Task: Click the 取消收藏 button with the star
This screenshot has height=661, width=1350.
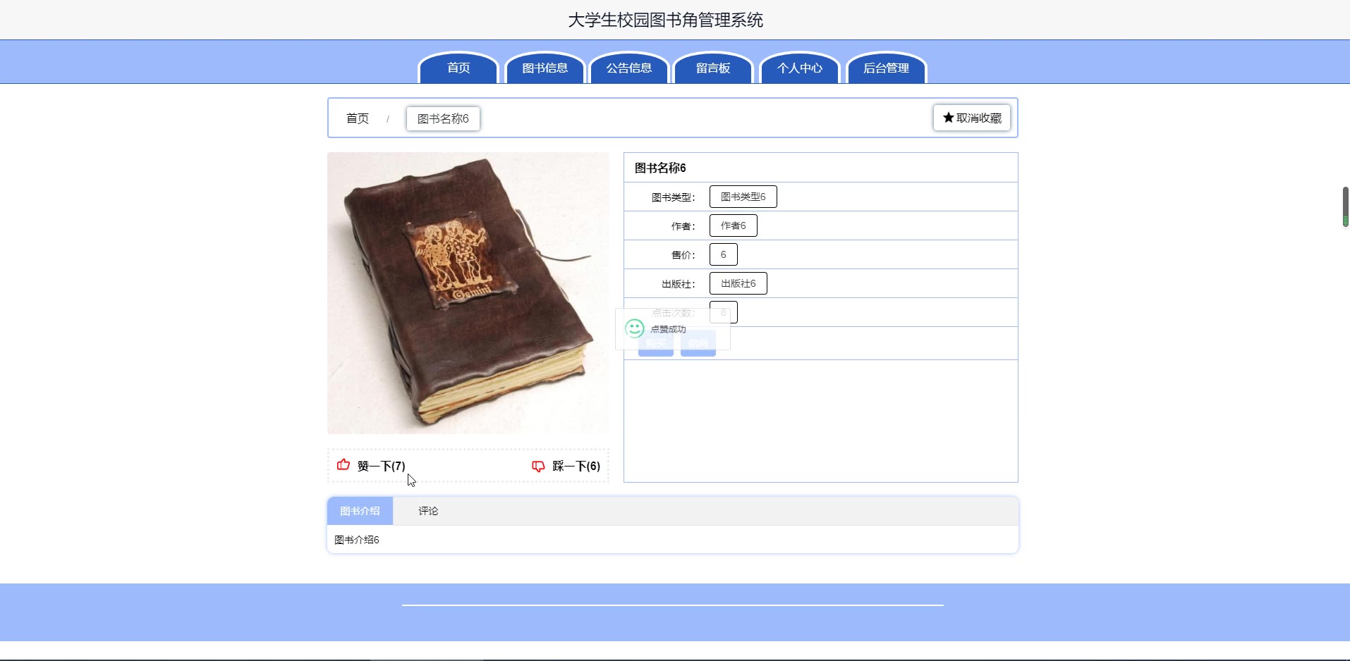Action: pos(972,118)
